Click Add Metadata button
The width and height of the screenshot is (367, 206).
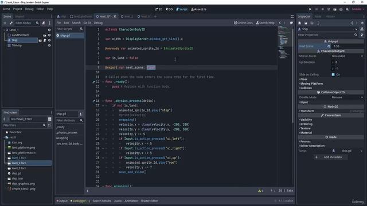click(330, 157)
